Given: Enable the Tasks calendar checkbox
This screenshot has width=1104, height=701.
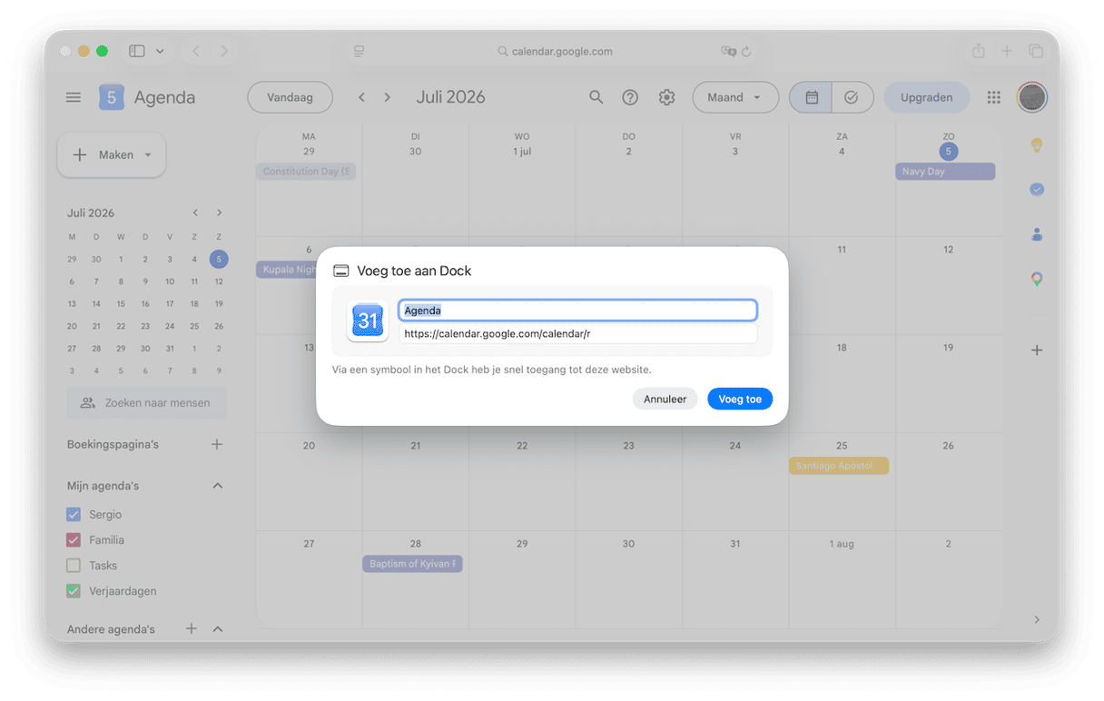Looking at the screenshot, I should pyautogui.click(x=74, y=566).
